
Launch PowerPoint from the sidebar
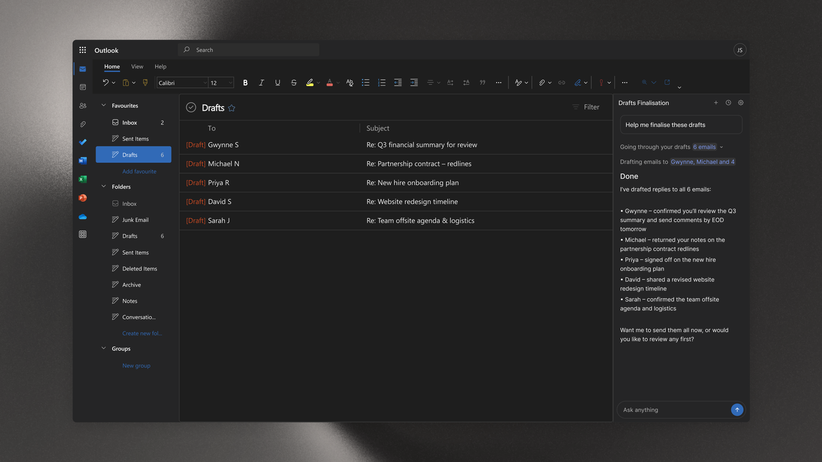[x=82, y=197]
